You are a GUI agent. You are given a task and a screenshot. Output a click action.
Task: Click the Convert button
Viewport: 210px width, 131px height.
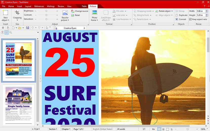[181, 19]
